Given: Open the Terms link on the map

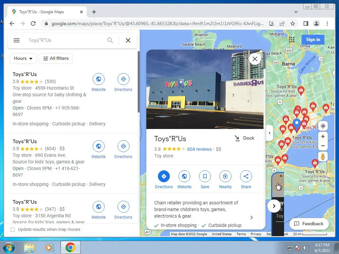Looking at the screenshot, I should point(241,234).
